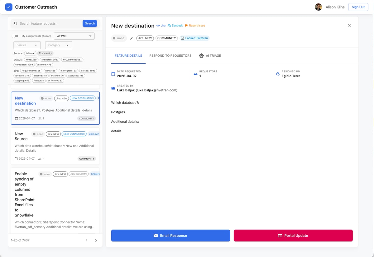The height and width of the screenshot is (257, 374).
Task: Filter by status none: 230
Action: [31, 60]
